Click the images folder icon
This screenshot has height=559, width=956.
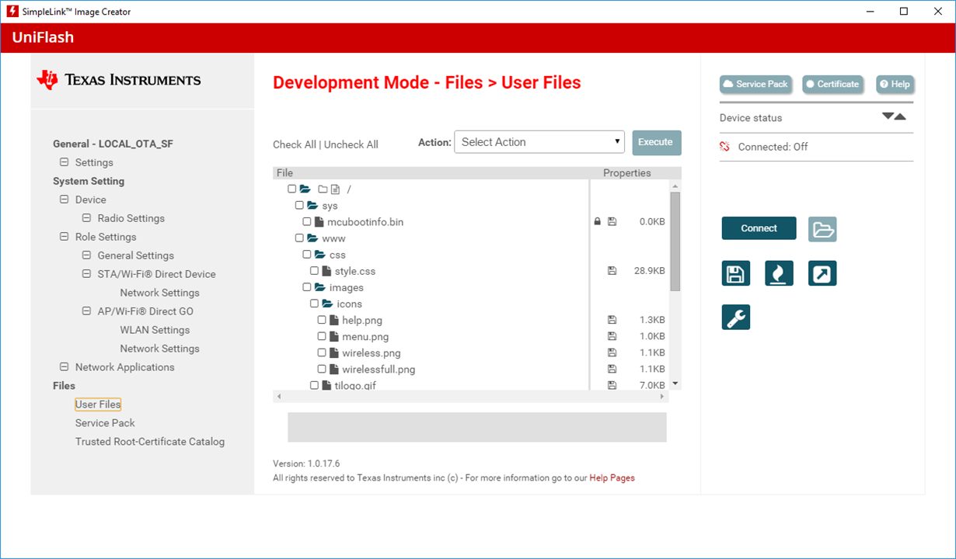(319, 287)
